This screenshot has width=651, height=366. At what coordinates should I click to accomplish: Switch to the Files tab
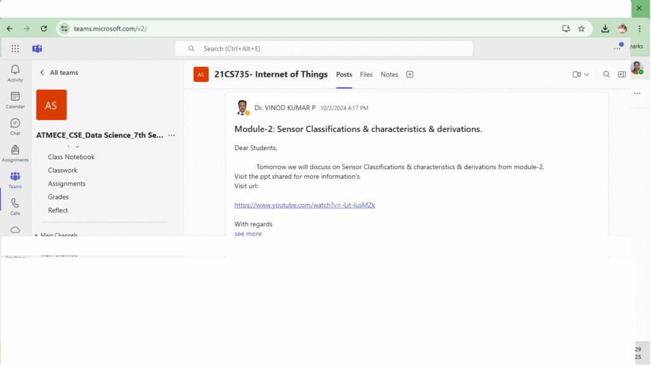366,74
